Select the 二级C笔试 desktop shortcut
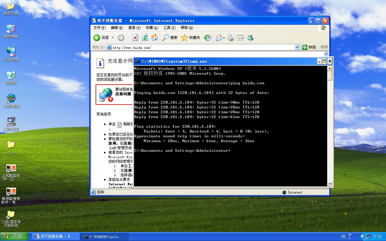Viewport: 386px width, 241px height. (x=11, y=101)
